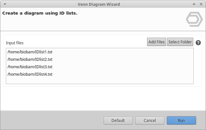Open the help question mark icon
This screenshot has height=130, width=206.
pos(198,42)
